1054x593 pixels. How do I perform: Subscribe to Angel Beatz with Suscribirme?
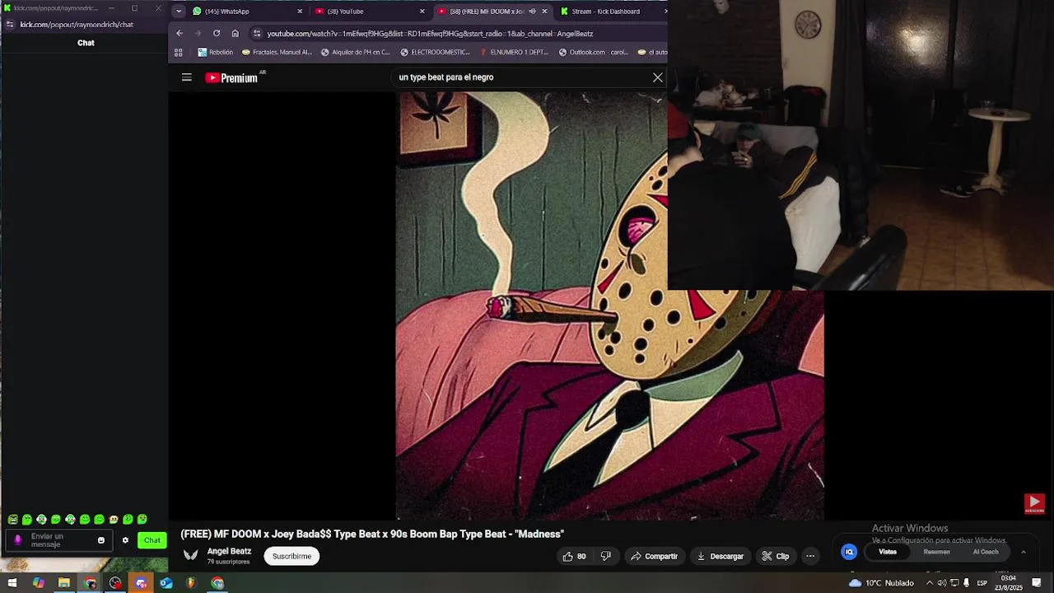[x=291, y=557]
